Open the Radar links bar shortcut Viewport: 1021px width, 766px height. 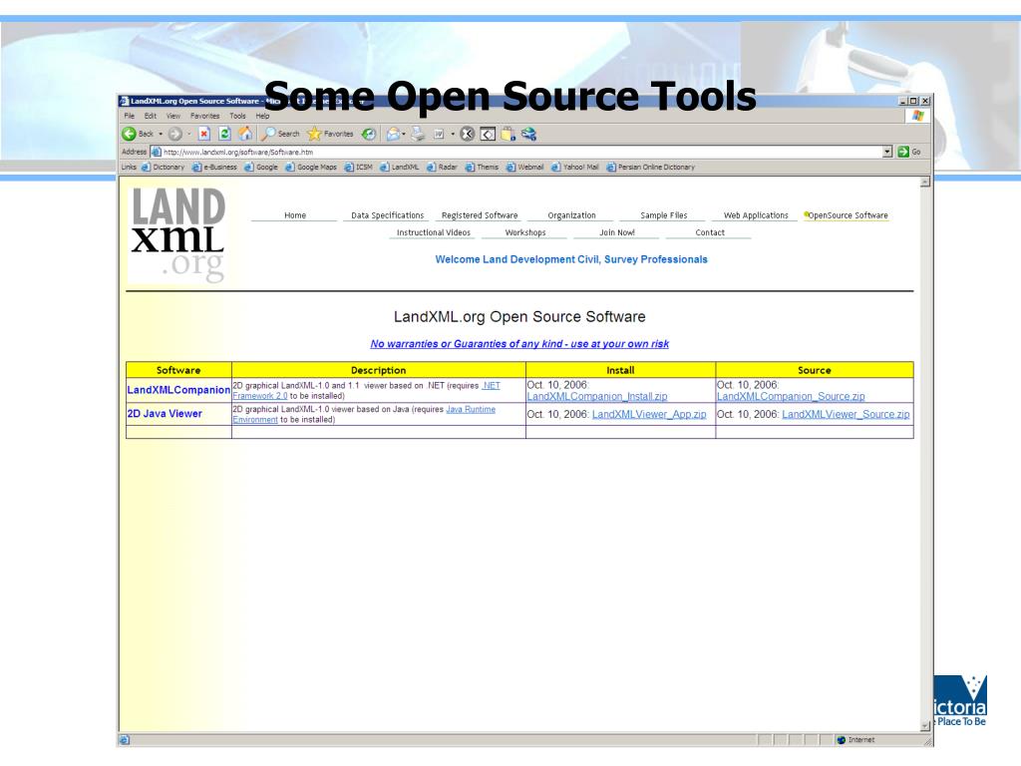point(442,168)
